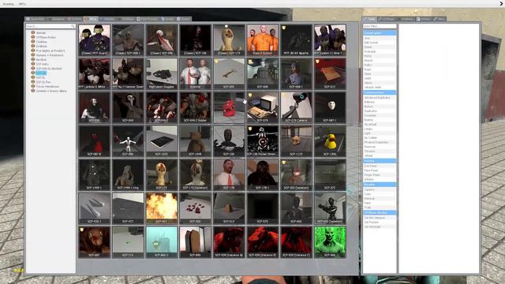The width and height of the screenshot is (505, 284).
Task: Spawn the SCP-096 pale figure NPC
Action: click(x=128, y=140)
